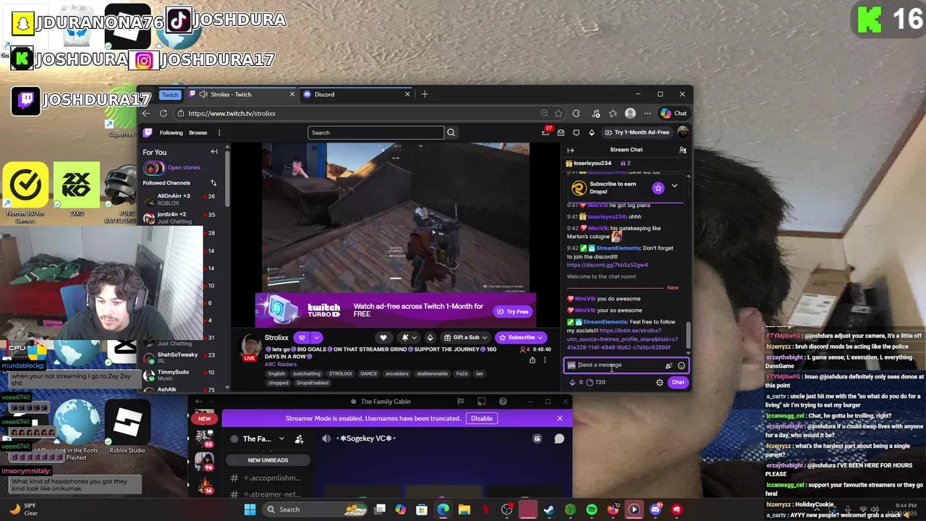Viewport: 926px width, 521px height.
Task: Click the Try Free Turbo button
Action: (x=514, y=312)
